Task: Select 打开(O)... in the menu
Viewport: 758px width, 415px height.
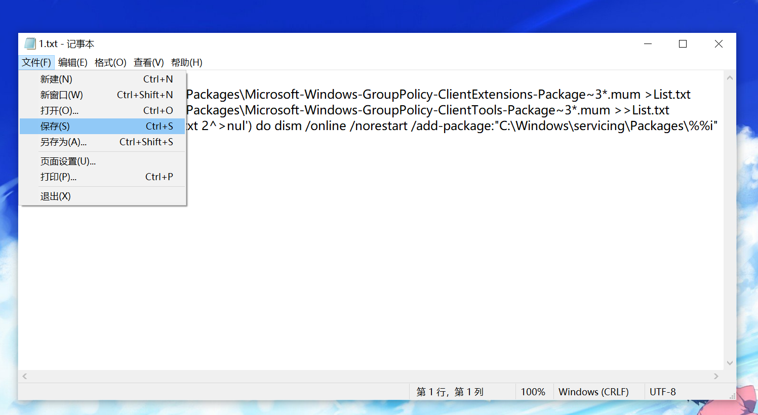Action: (102, 110)
